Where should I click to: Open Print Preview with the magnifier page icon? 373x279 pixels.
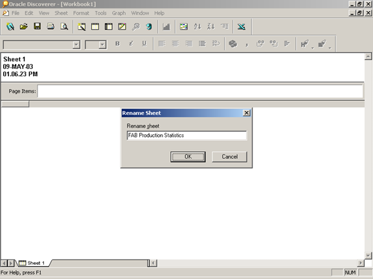point(64,26)
